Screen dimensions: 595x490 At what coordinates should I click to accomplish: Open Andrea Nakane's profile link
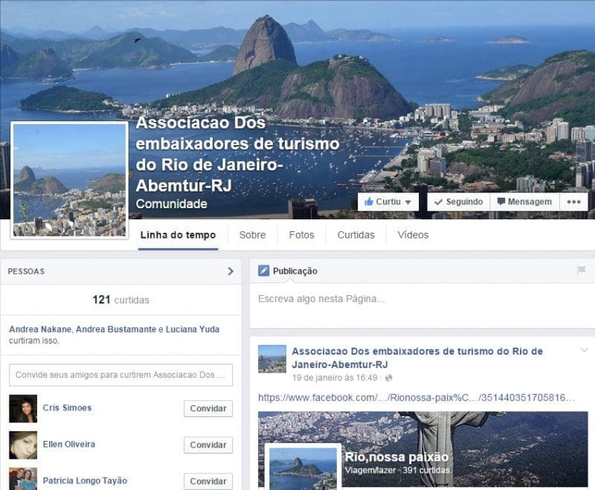click(x=40, y=329)
